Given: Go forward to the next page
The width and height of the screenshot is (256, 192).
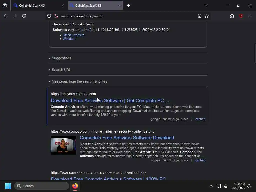Looking at the screenshot, I should point(15,16).
